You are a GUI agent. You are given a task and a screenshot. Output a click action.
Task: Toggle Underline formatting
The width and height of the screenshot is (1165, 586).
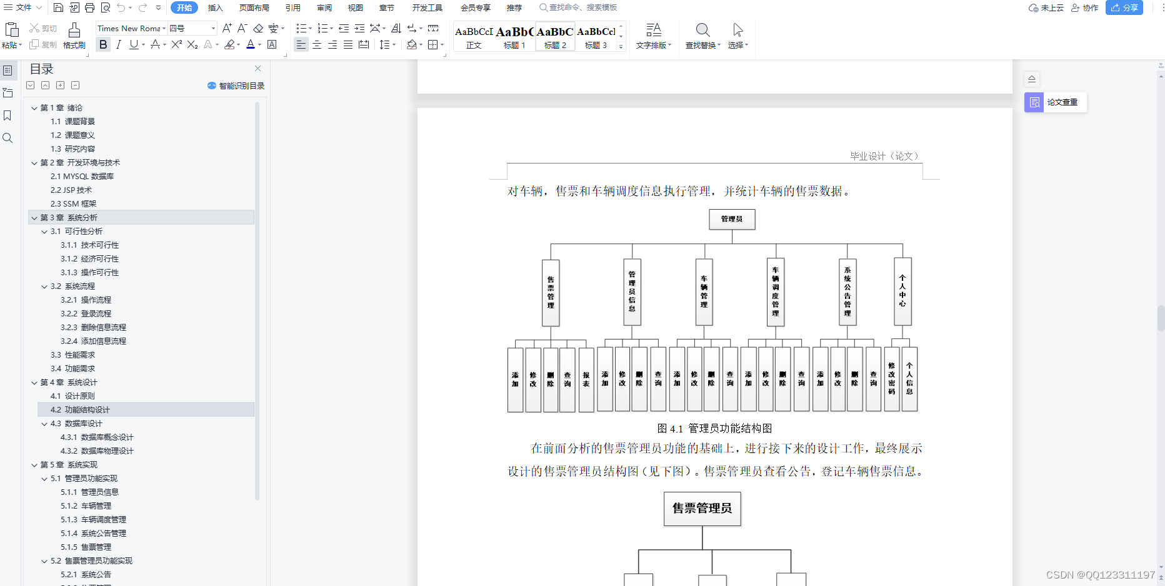133,44
